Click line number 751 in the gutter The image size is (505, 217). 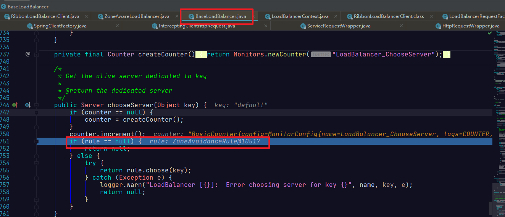point(5,141)
